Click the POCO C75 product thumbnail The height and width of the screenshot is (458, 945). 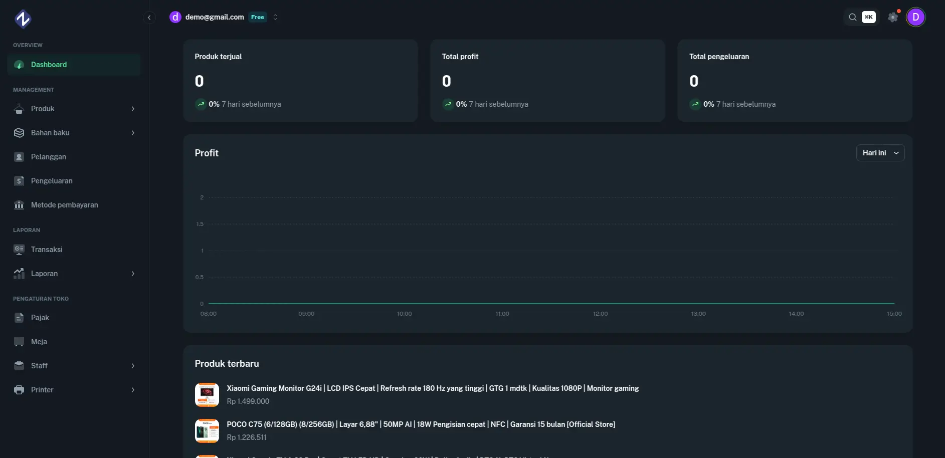click(207, 431)
